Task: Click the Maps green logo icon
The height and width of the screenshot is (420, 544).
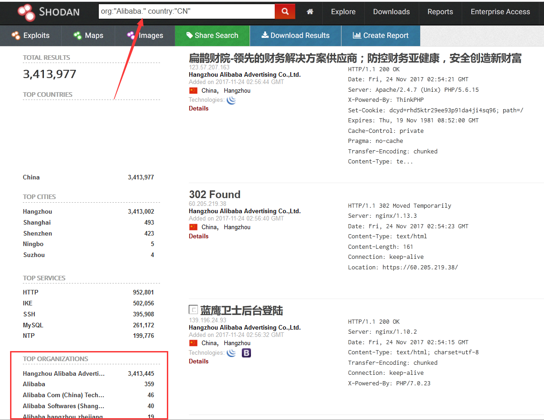Action: 77,35
